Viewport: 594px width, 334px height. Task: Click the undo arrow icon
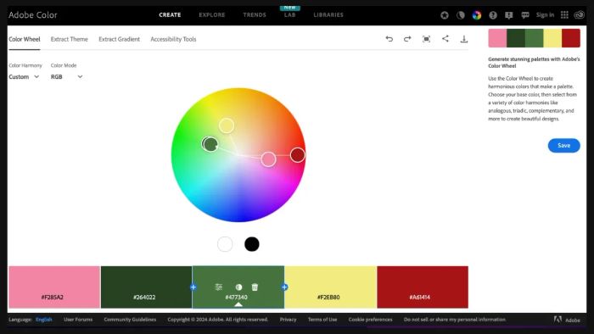(389, 39)
